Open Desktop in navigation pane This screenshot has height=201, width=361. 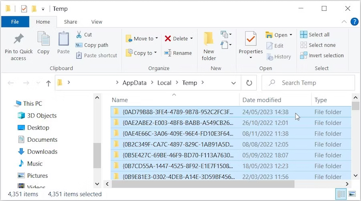(34, 127)
